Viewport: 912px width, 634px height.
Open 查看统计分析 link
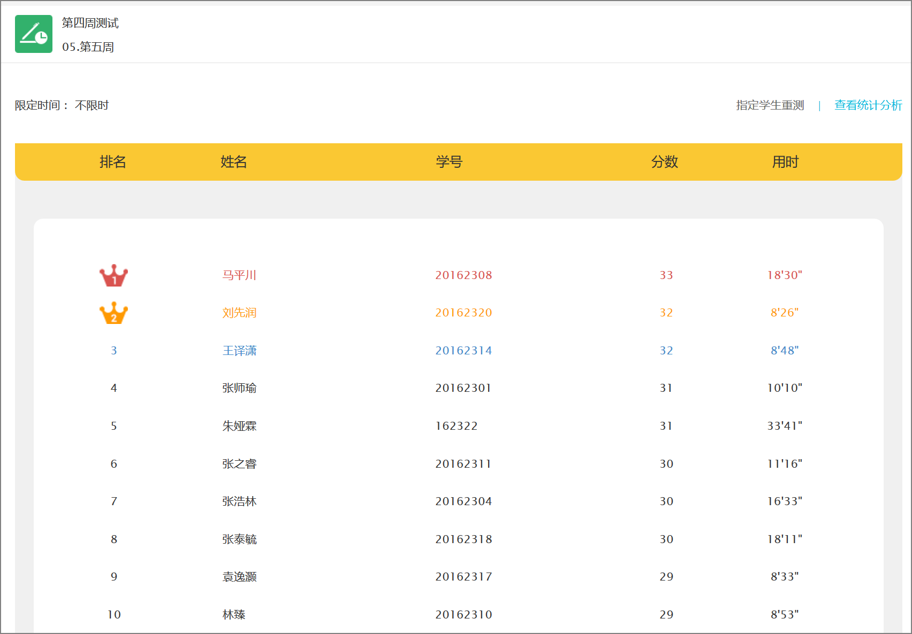[868, 105]
